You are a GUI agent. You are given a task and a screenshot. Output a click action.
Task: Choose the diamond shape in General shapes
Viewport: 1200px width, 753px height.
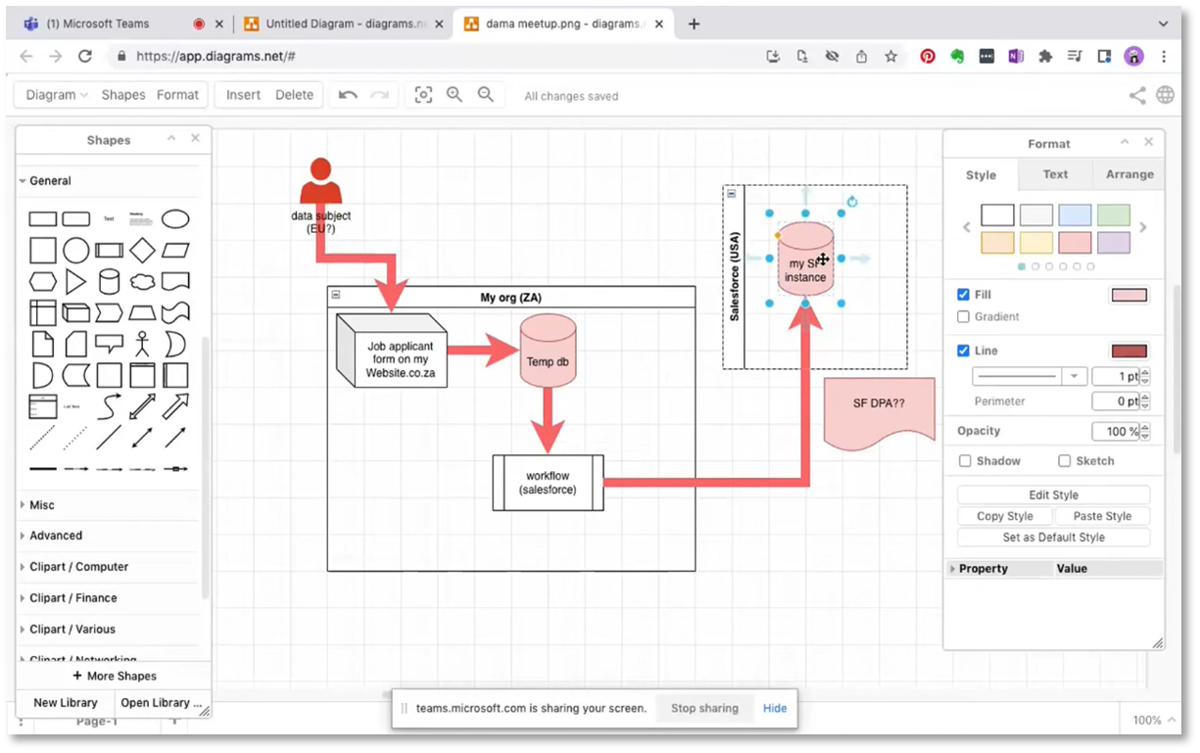(142, 251)
